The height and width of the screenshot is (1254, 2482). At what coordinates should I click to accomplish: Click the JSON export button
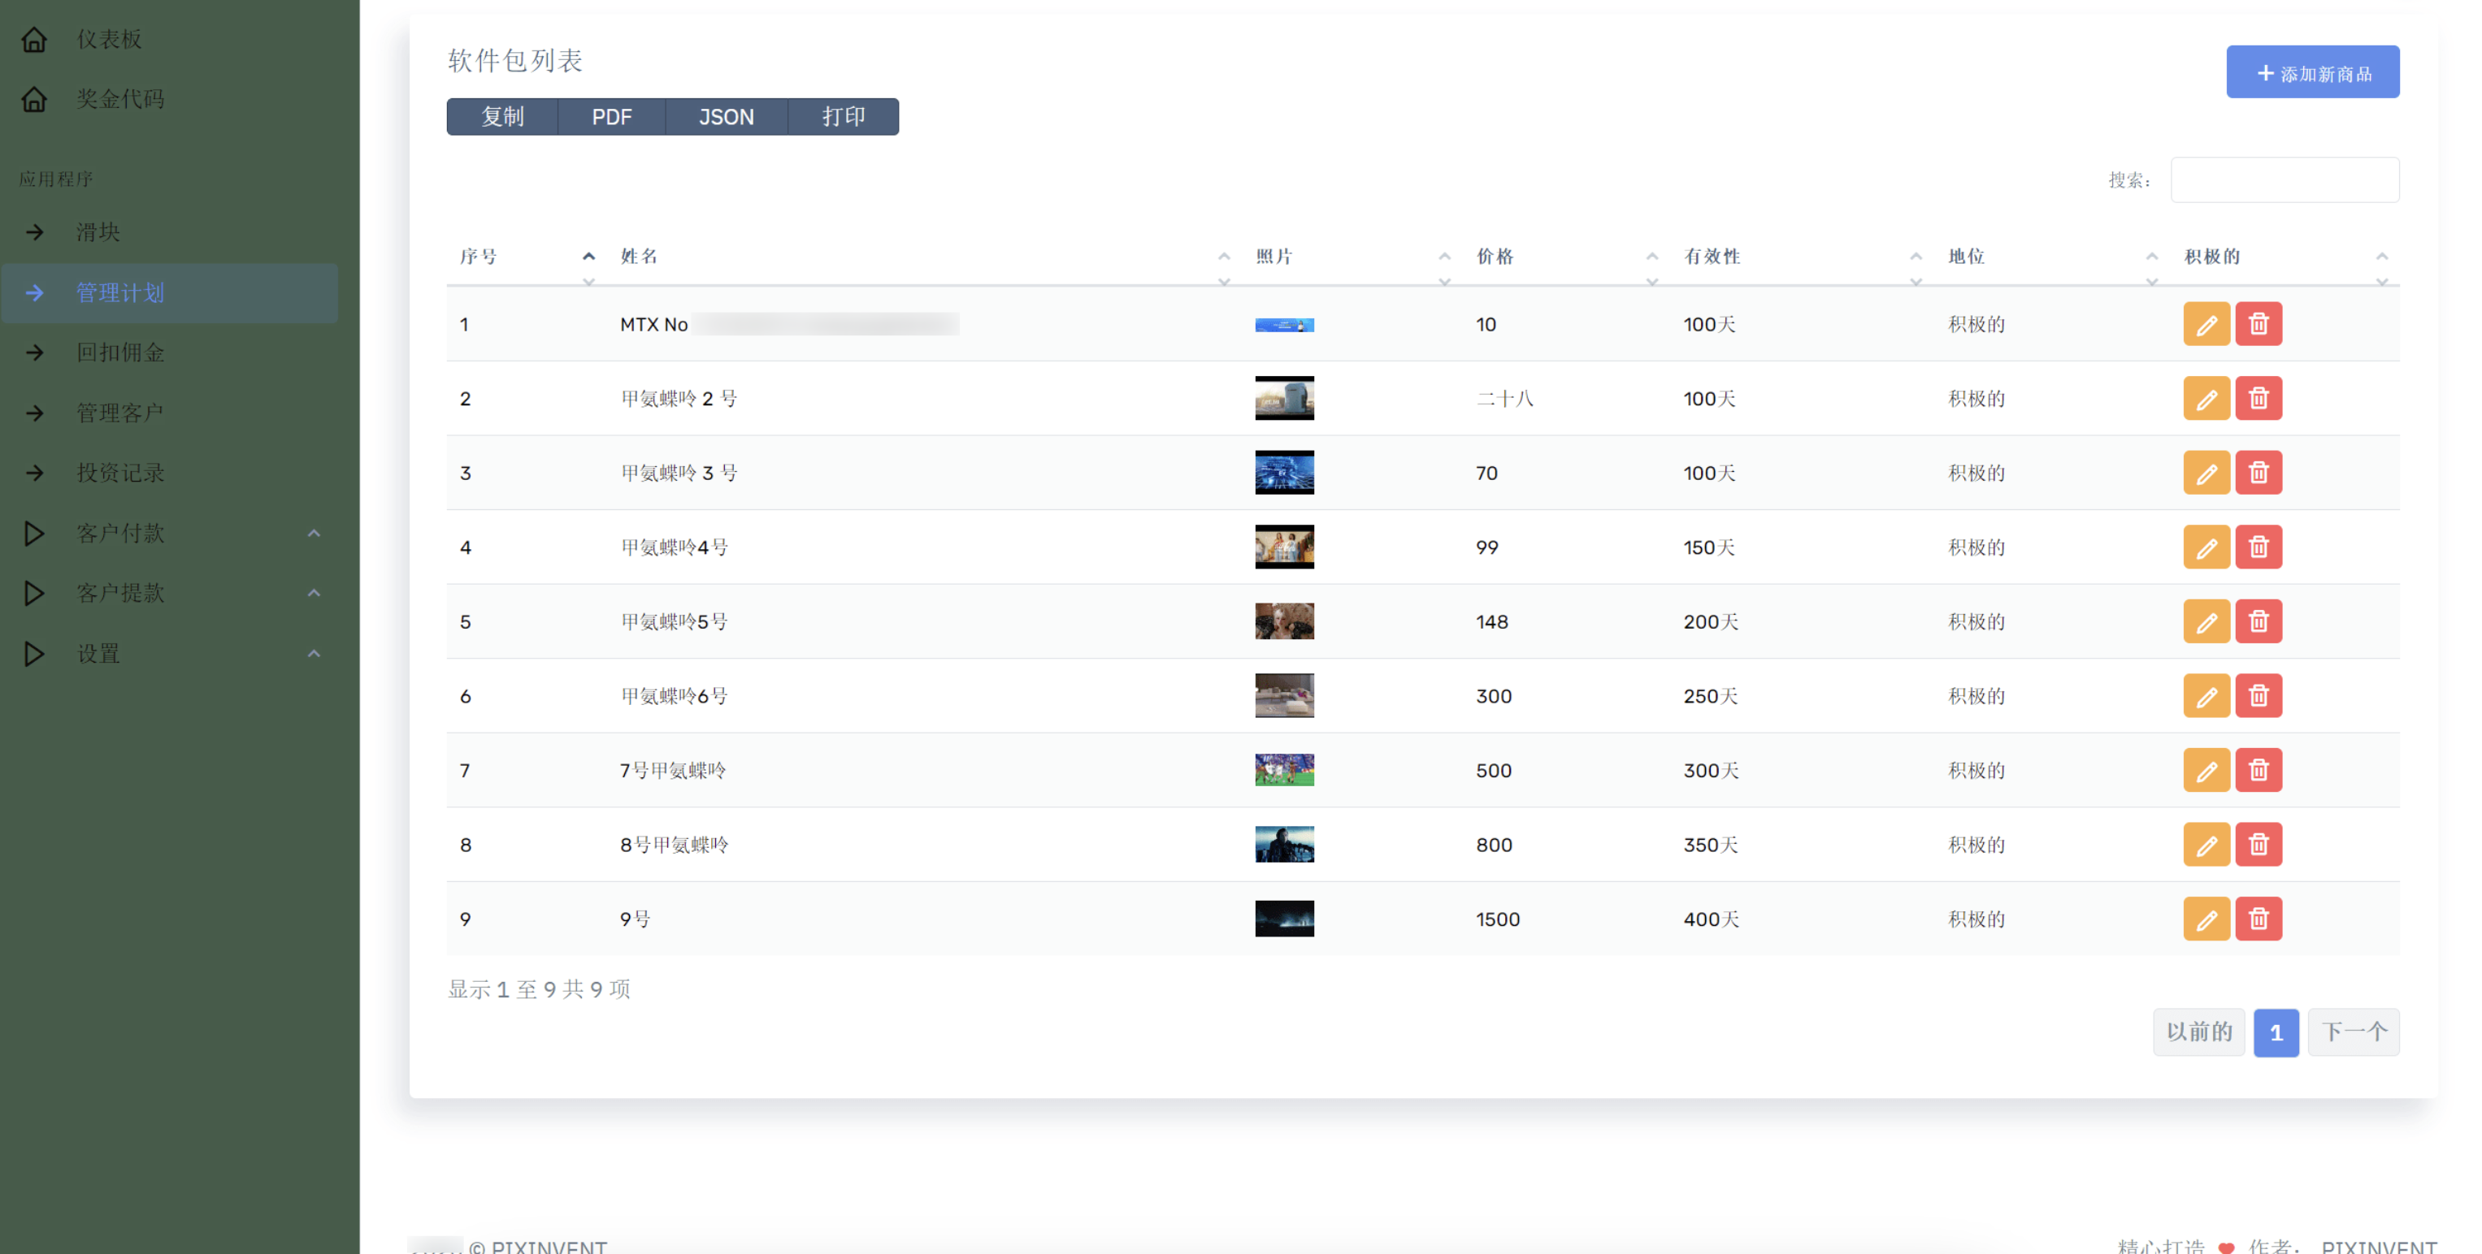[726, 116]
